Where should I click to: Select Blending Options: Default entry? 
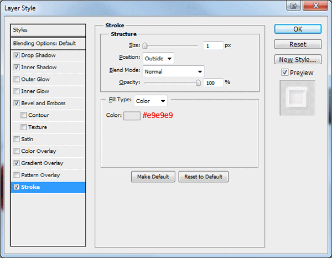coord(48,44)
